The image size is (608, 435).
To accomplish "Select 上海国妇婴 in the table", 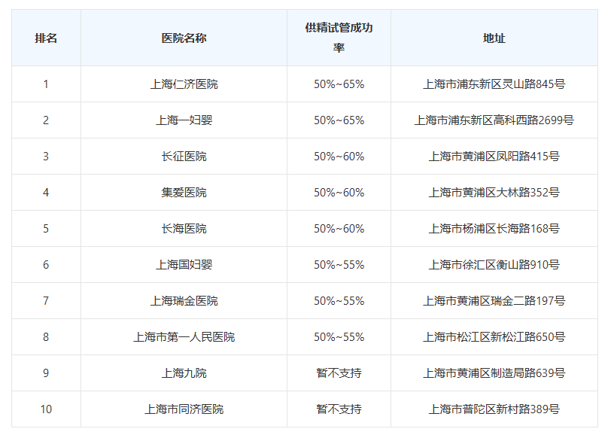I will coord(184,264).
